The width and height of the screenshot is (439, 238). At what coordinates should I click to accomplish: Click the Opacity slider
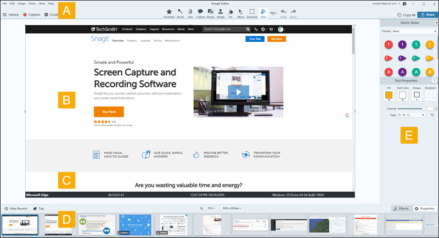(x=410, y=108)
